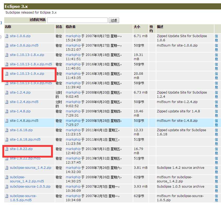The image size is (221, 208).
Task: Open site-1.10.13-1.8.x.zip.md5 link
Action: coord(31,64)
